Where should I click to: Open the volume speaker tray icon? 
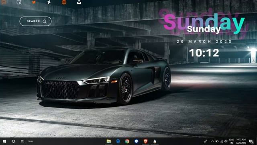point(226,141)
